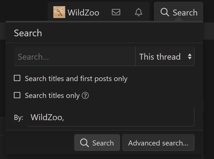Viewport: 214px width, 159px height.
Task: Focus the Search... keywords input field
Action: click(x=75, y=57)
